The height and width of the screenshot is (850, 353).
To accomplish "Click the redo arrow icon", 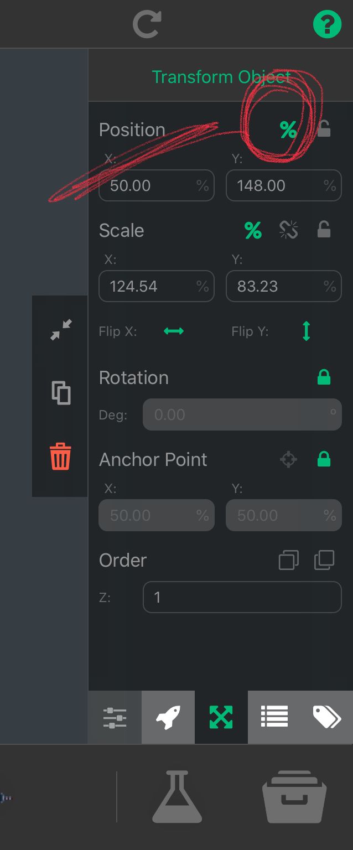I will point(147,24).
